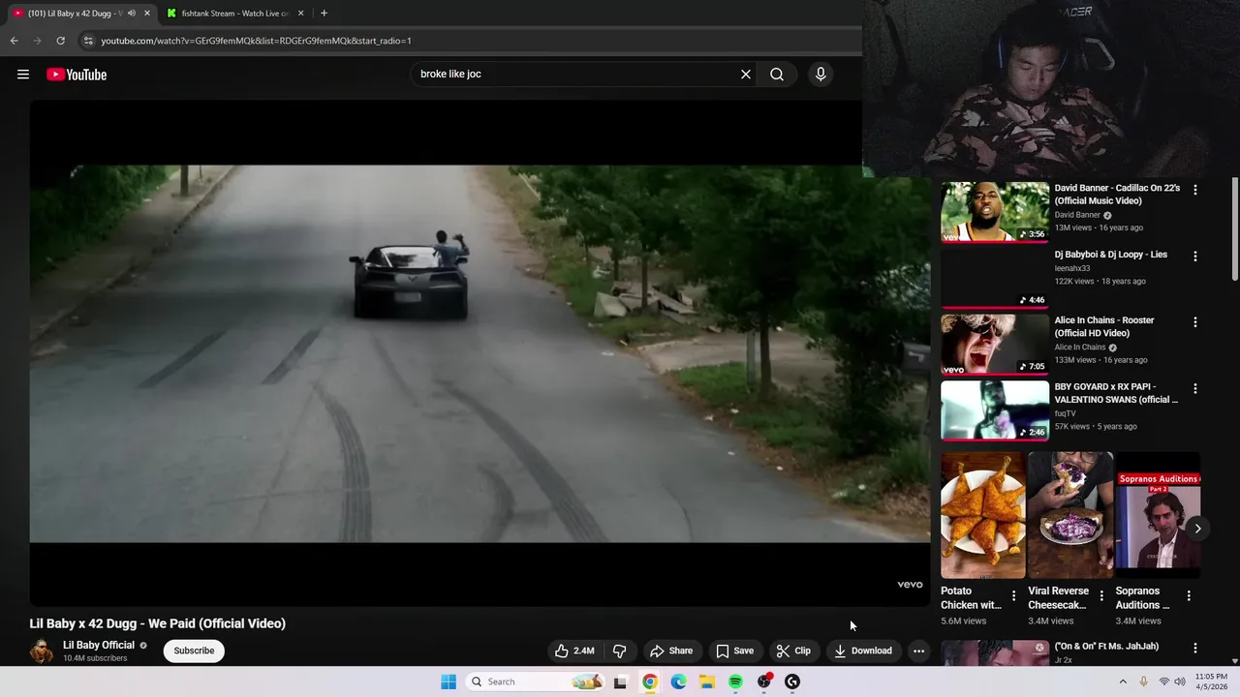Create a clip with the Clip button

[793, 651]
